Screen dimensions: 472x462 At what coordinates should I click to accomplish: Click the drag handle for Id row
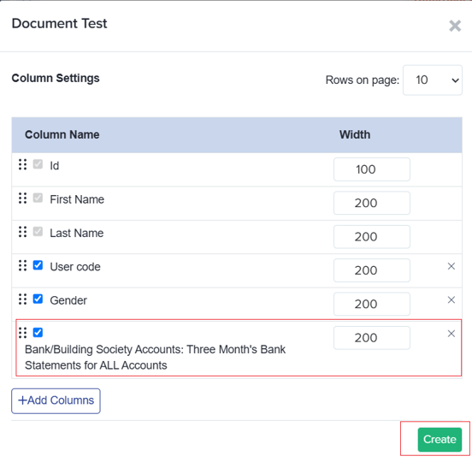pos(22,164)
